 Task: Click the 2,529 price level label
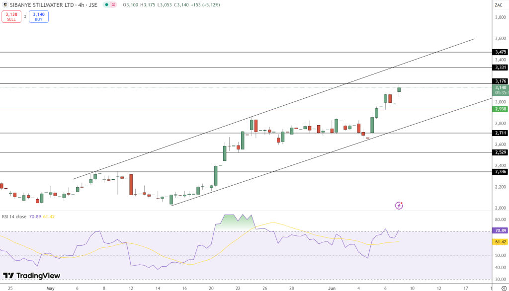pos(501,152)
